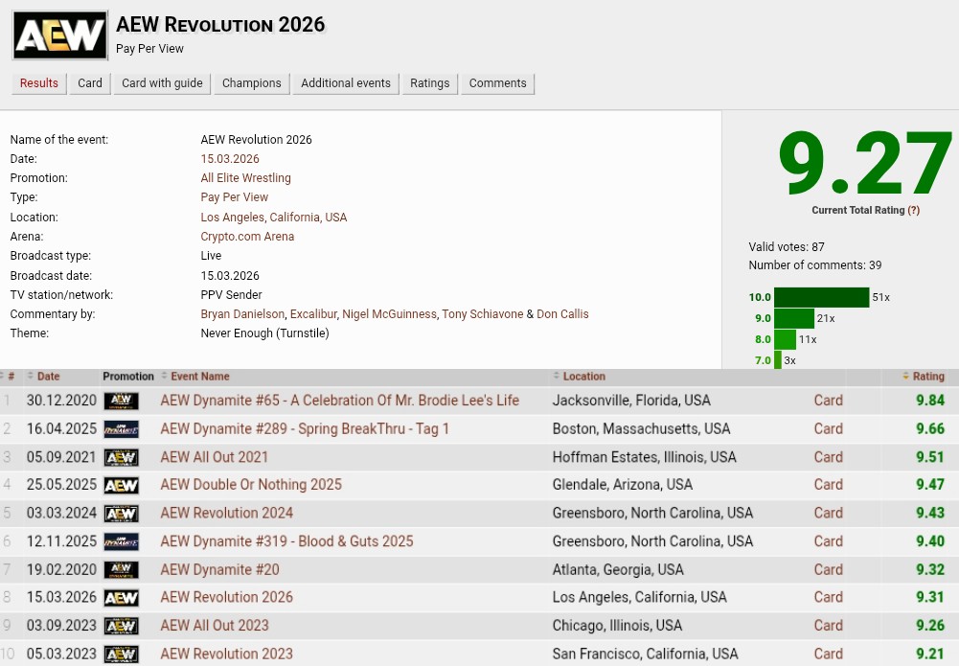Sort table by Date column arrow
Screen dimensions: 959x666
coord(31,376)
